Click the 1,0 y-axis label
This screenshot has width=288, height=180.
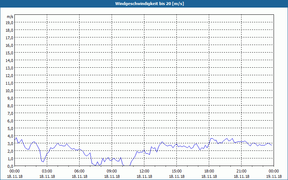10,159
